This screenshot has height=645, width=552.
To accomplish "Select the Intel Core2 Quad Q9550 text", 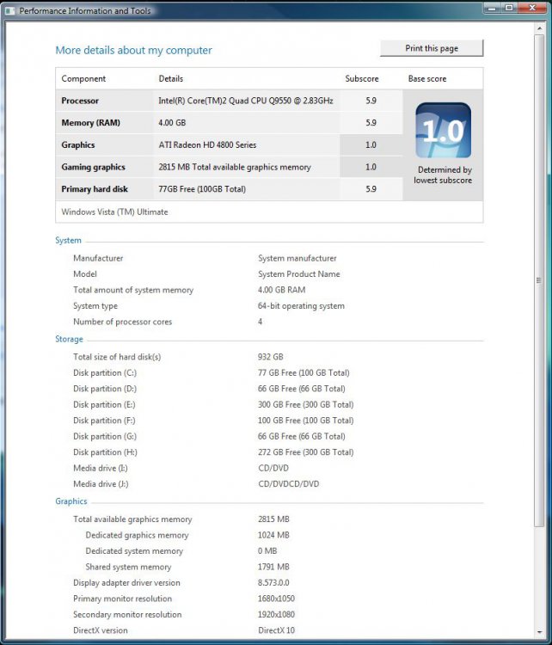I will click(x=246, y=101).
